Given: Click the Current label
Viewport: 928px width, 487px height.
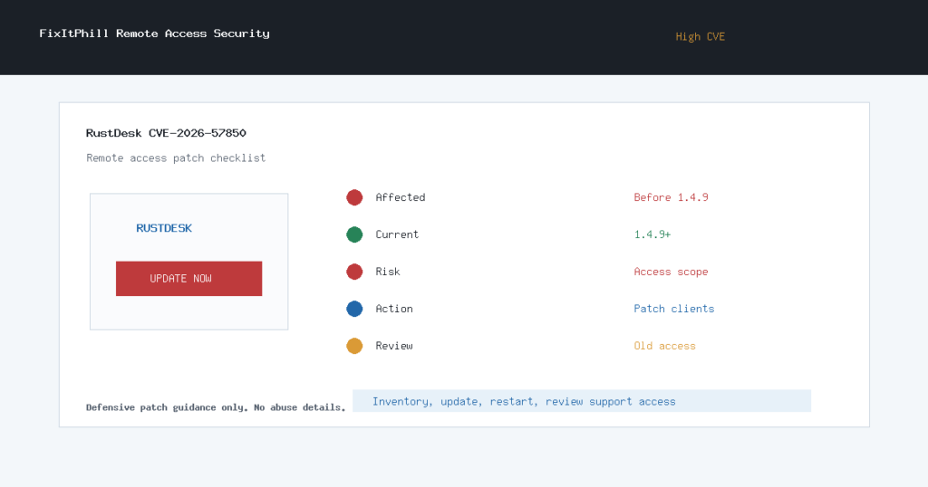Looking at the screenshot, I should (x=397, y=234).
